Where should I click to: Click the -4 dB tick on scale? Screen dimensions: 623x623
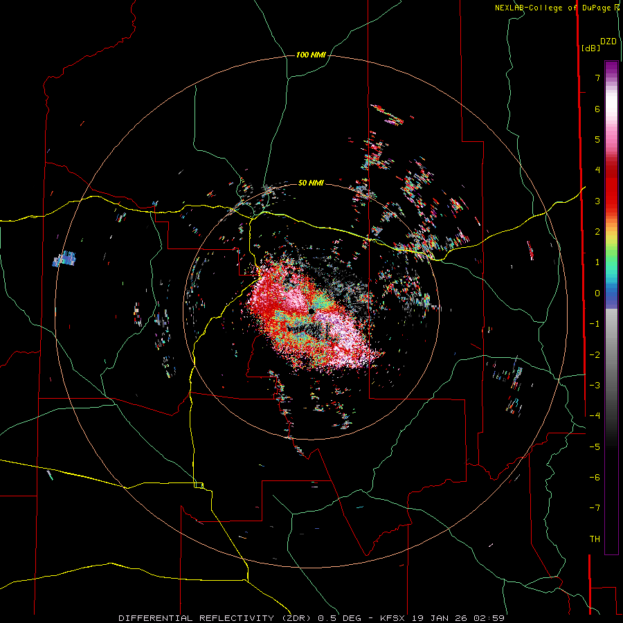coord(595,416)
